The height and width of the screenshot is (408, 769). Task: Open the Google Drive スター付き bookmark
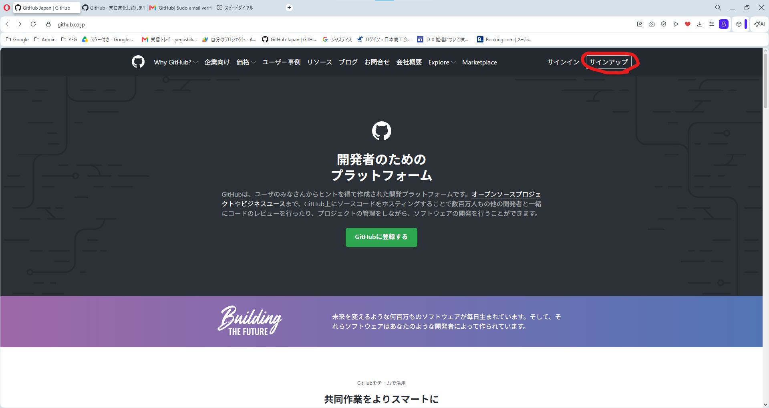[x=107, y=39]
